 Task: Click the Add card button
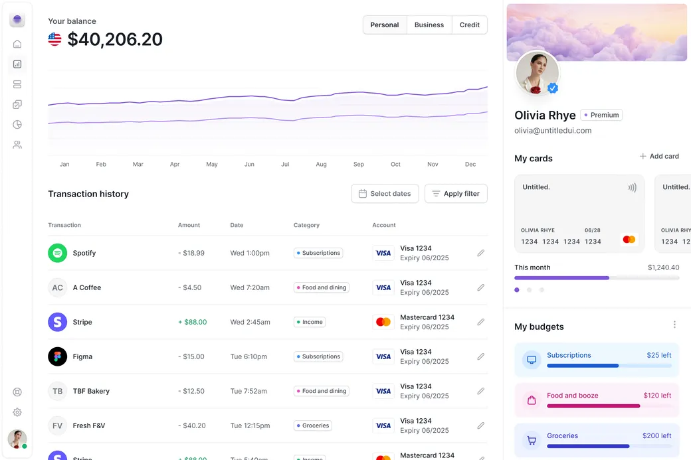pos(659,156)
